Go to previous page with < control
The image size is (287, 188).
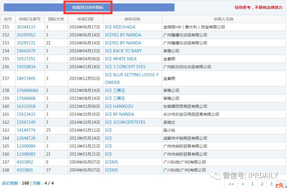click(x=243, y=184)
